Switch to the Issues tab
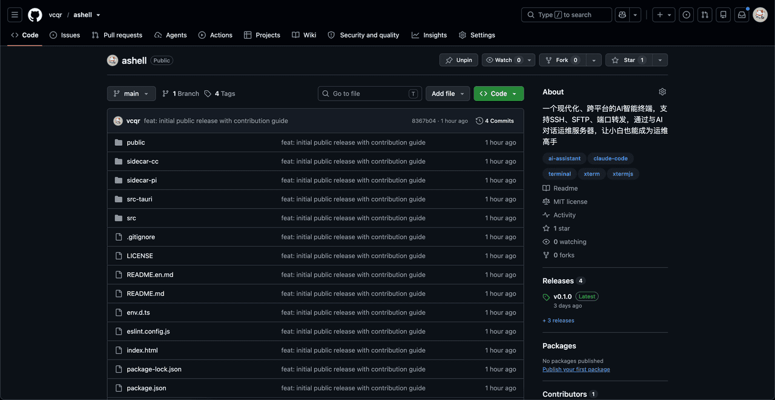The height and width of the screenshot is (400, 775). [65, 35]
